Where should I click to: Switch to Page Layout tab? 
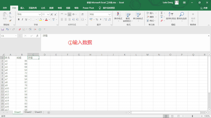coord(33,8)
